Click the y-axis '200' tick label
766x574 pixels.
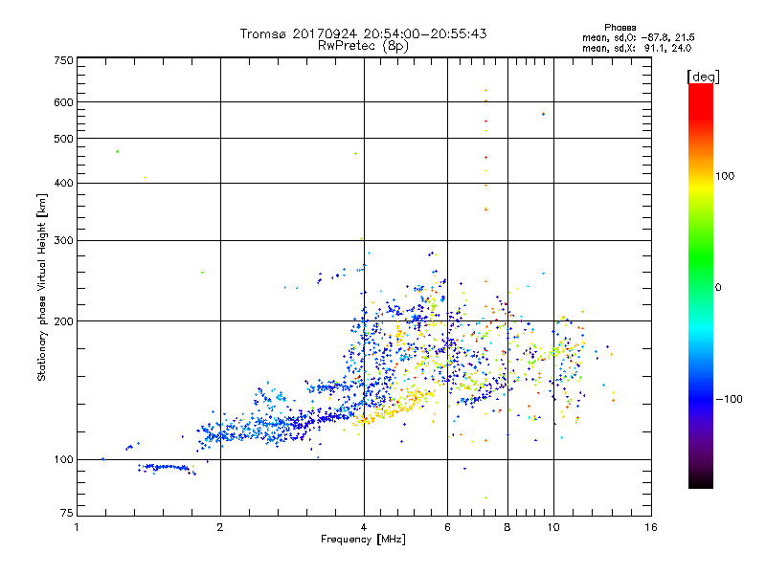[64, 321]
